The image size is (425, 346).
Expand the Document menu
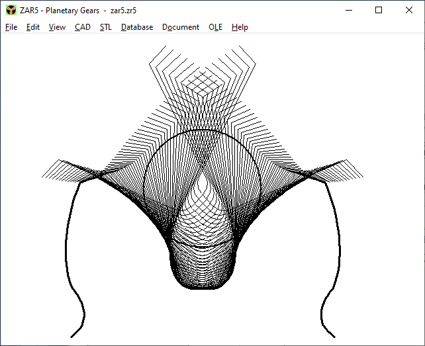[181, 27]
